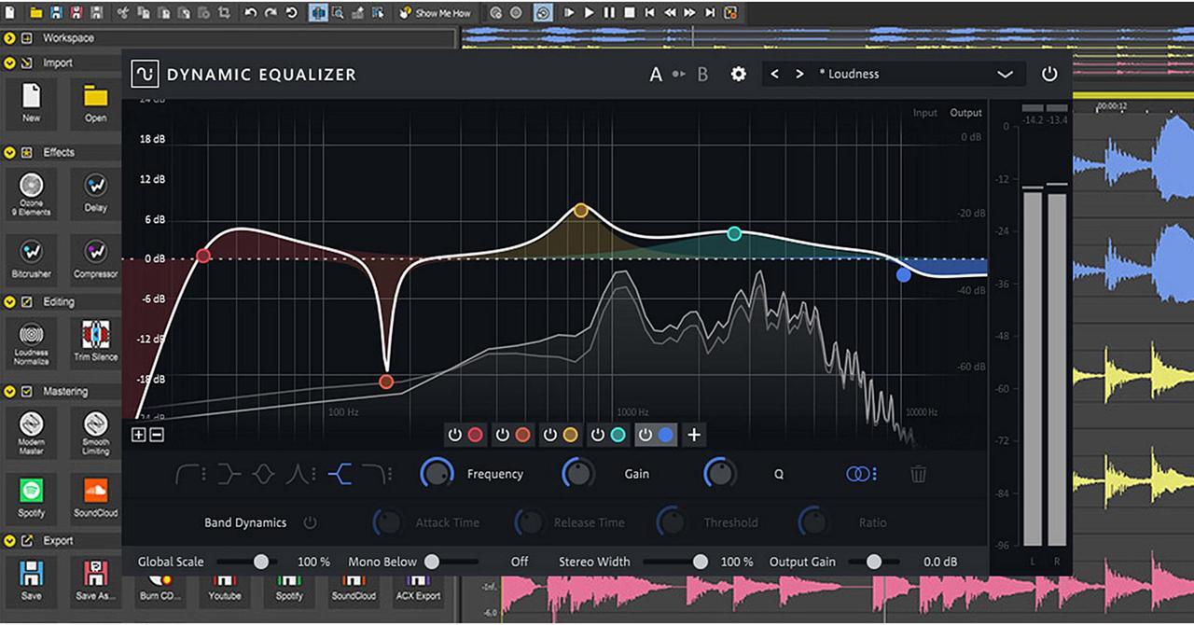Image resolution: width=1194 pixels, height=625 pixels.
Task: Collapse the Editing section
Action: (x=9, y=301)
